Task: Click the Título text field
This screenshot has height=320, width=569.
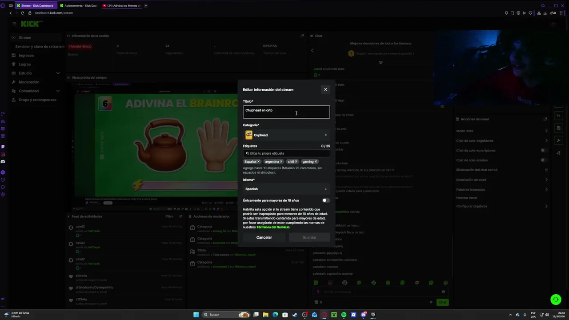Action: click(x=286, y=112)
